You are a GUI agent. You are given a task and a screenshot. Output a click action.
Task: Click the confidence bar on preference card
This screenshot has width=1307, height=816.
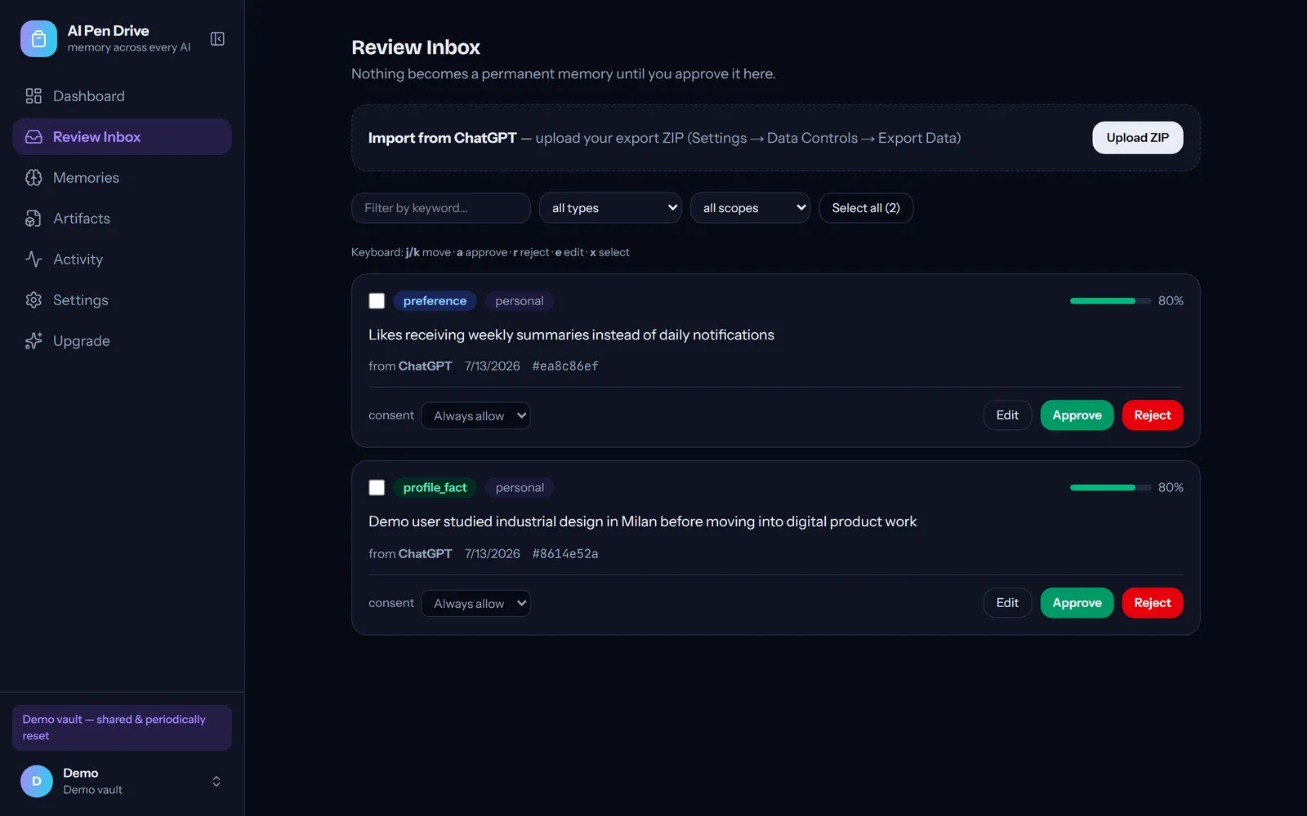tap(1110, 301)
